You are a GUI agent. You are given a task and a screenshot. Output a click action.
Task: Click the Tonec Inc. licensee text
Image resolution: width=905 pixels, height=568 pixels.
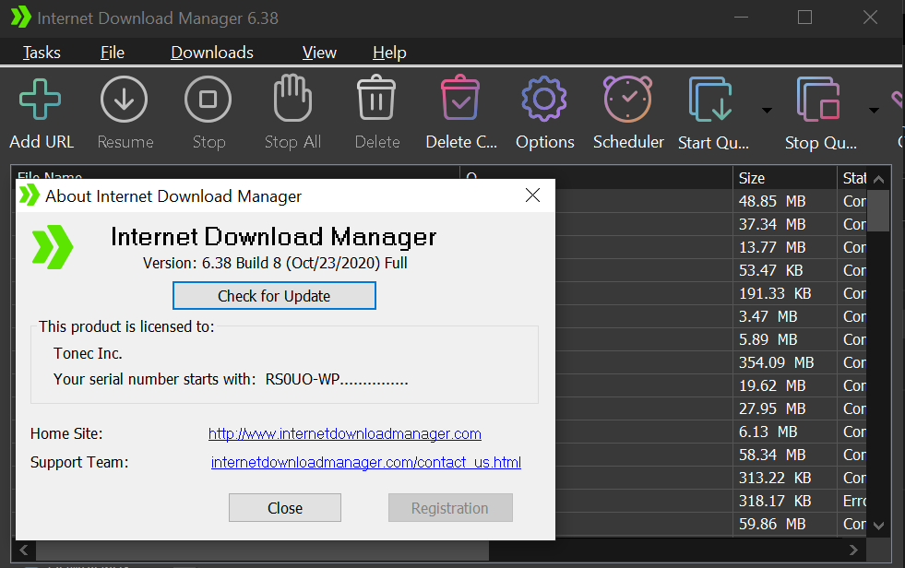(x=88, y=353)
